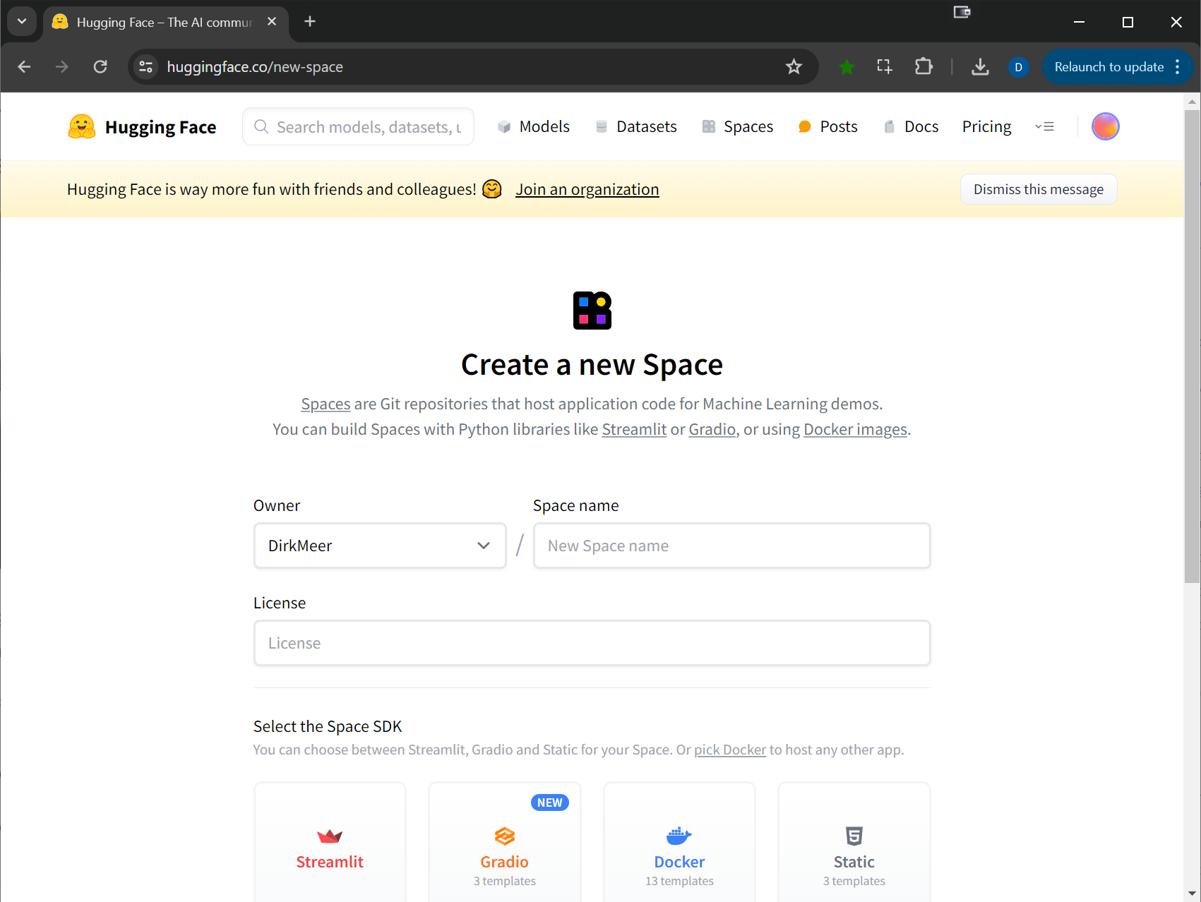Click the Hugging Face logo icon

coord(82,126)
